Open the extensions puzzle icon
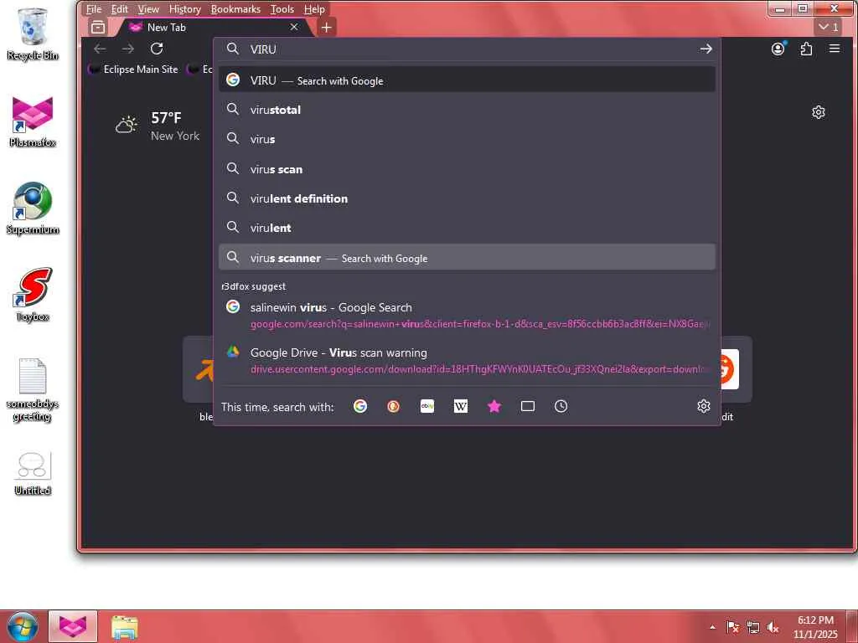Image resolution: width=858 pixels, height=643 pixels. (x=806, y=49)
